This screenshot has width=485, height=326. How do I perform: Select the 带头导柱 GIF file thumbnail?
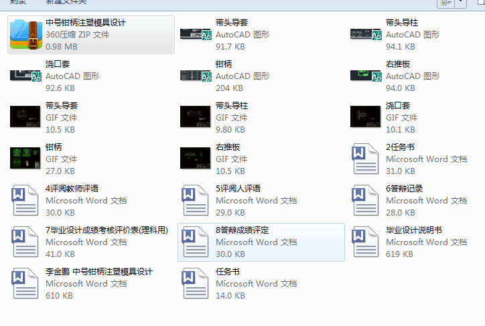(x=195, y=116)
